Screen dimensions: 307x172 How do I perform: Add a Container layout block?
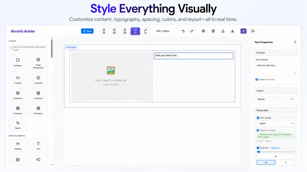[18, 63]
